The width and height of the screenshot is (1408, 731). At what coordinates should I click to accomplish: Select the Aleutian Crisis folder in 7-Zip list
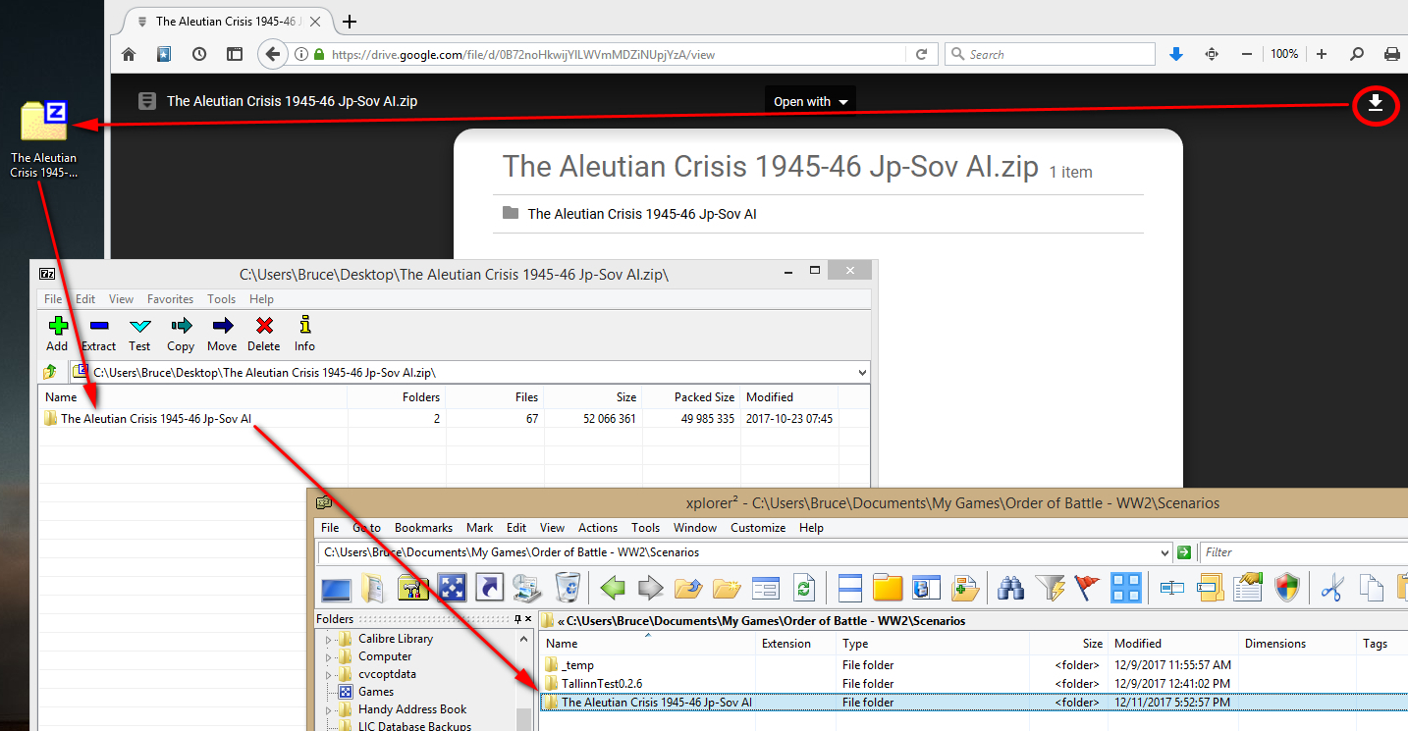(155, 419)
